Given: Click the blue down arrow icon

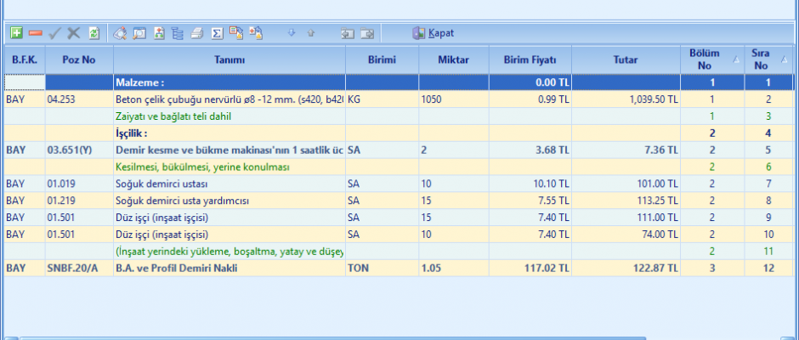Looking at the screenshot, I should click(292, 33).
